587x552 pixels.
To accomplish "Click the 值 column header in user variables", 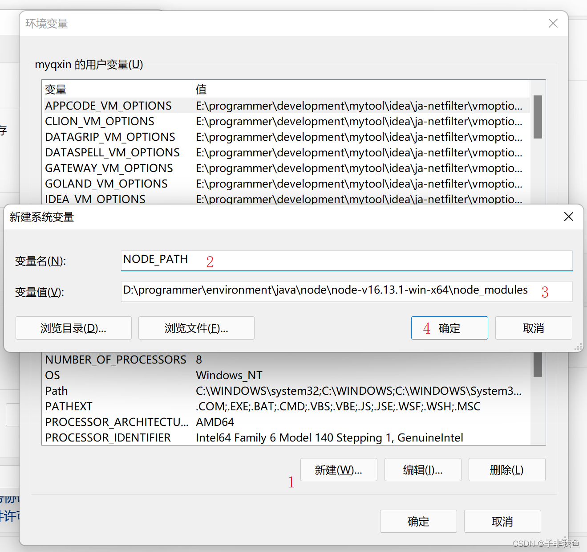I will 361,90.
